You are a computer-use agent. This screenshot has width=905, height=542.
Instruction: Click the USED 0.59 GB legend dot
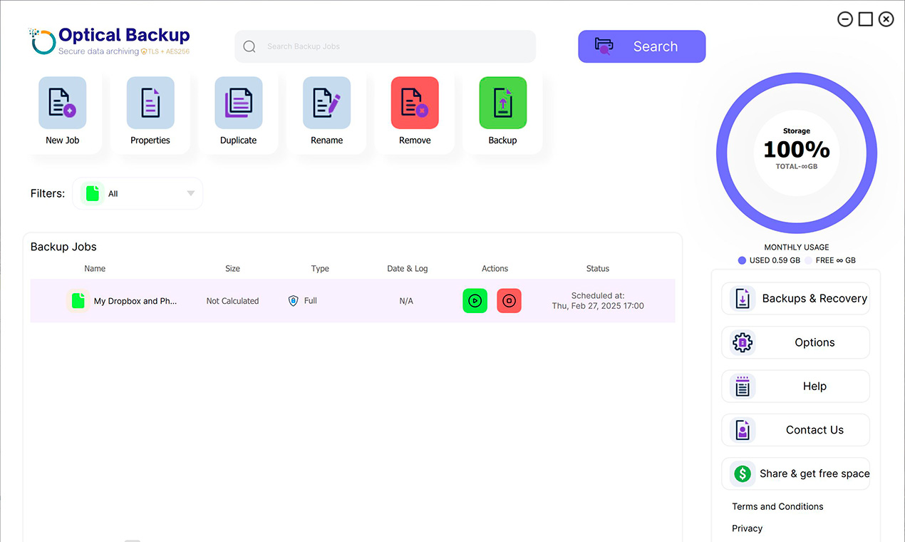tap(742, 260)
